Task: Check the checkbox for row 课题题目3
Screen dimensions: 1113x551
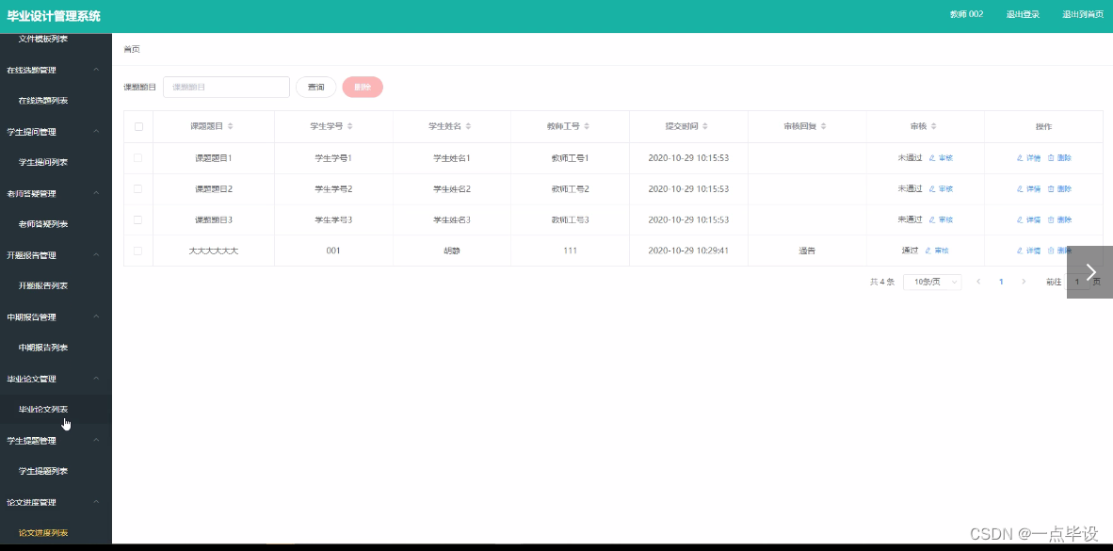Action: [137, 219]
